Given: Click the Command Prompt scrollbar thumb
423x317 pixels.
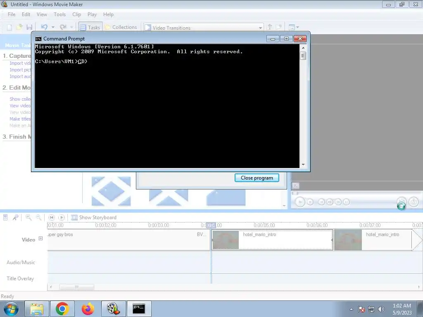Looking at the screenshot, I should (x=303, y=56).
